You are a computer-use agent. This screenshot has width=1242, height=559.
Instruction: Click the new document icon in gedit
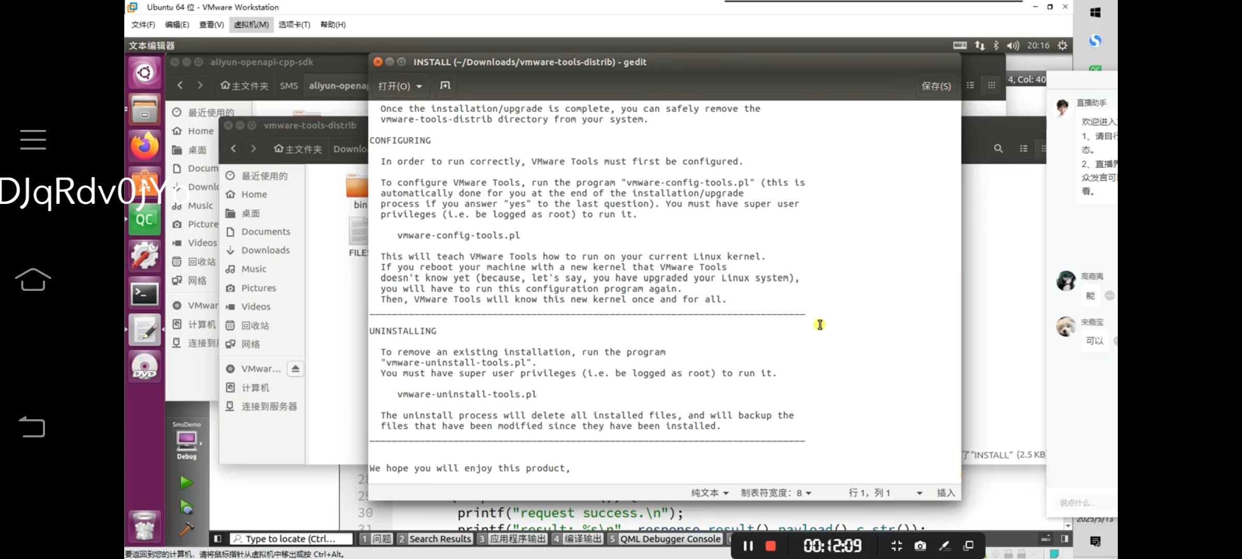(445, 85)
